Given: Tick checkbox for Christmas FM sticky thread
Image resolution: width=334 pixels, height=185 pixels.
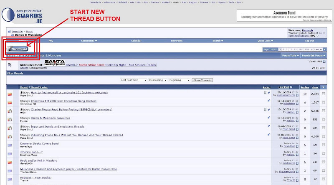Looking at the screenshot, I should tap(323, 102).
